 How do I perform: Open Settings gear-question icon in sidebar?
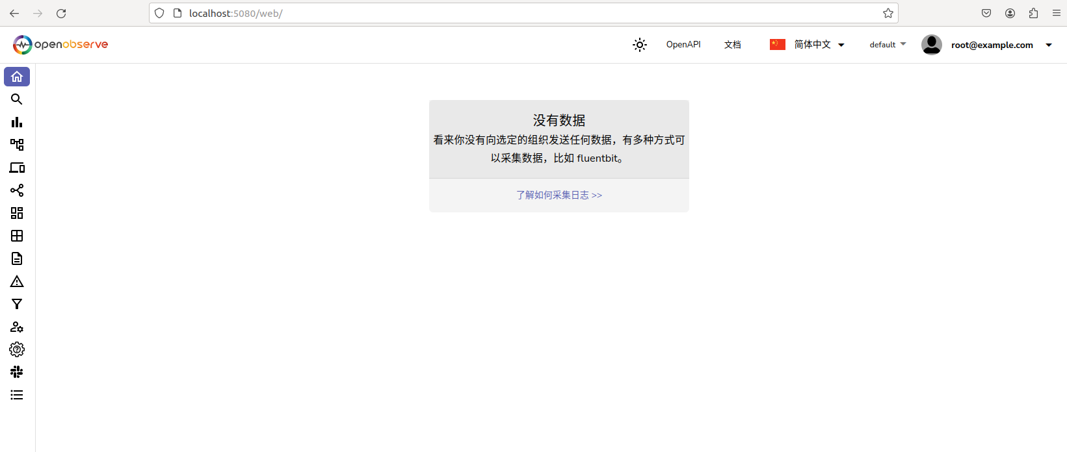(17, 349)
